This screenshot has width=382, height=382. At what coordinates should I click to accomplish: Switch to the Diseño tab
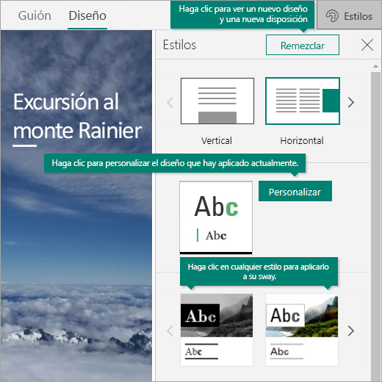[87, 15]
